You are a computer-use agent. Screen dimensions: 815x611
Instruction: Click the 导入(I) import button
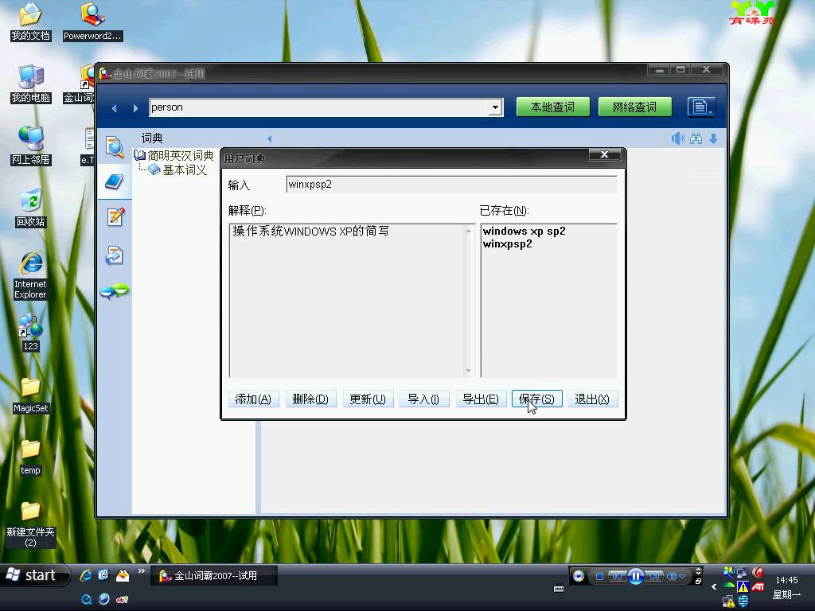423,399
